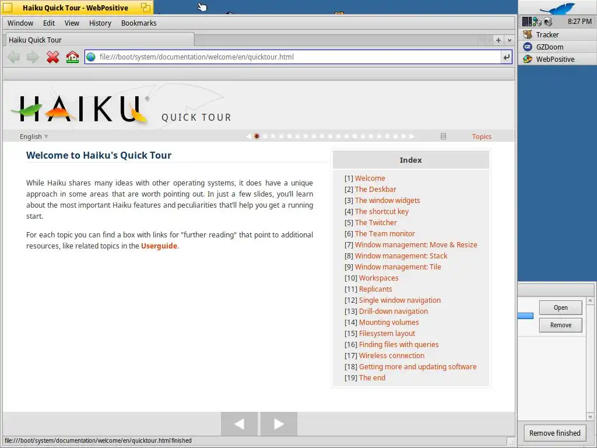Open The window widgets index link

pos(387,201)
